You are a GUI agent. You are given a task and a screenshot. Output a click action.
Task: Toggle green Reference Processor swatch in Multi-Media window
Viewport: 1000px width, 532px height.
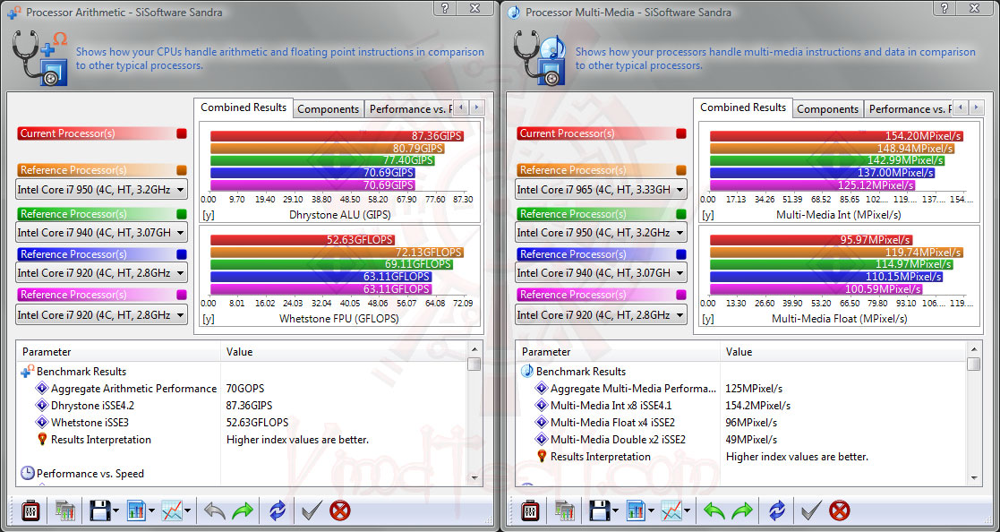(x=681, y=214)
